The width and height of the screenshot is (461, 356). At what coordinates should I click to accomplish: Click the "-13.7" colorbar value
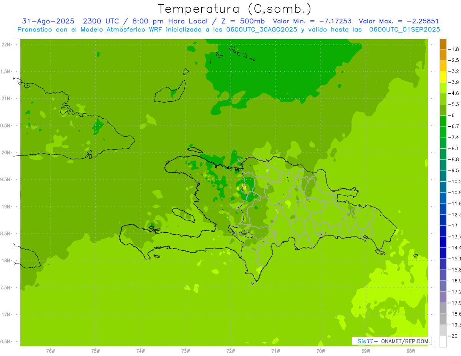tap(454, 237)
